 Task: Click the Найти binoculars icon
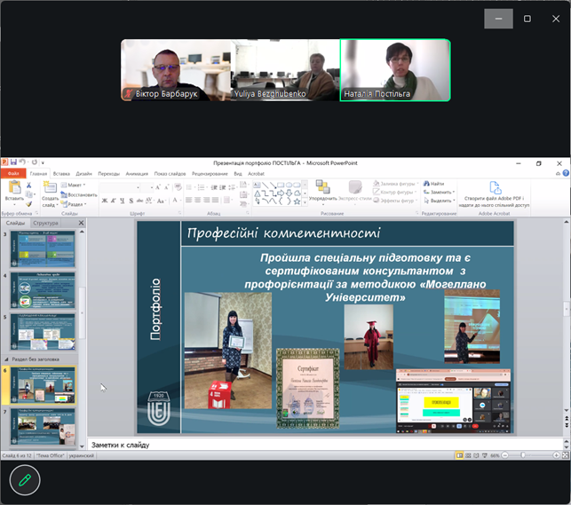coord(426,184)
